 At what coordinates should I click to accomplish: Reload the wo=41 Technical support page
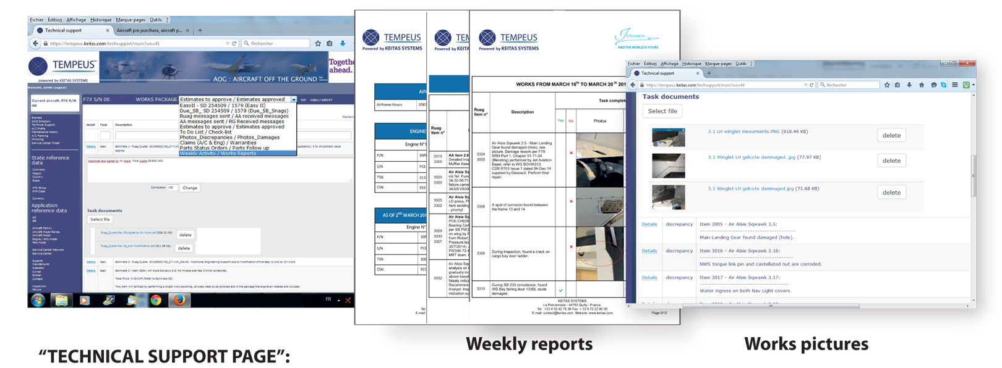(x=234, y=43)
